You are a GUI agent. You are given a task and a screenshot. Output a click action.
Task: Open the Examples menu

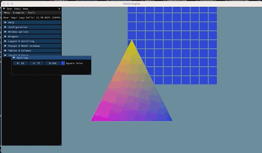19,13
